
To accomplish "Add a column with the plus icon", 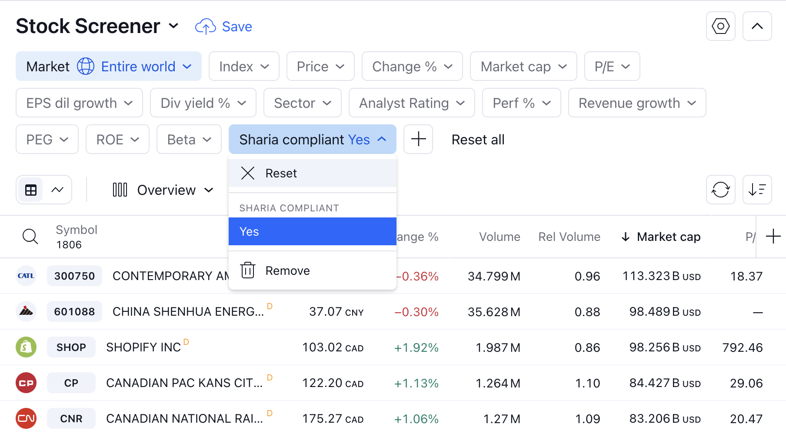I will coord(773,237).
